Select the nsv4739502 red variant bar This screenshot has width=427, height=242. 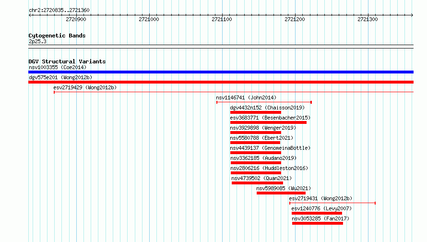[x=257, y=183]
